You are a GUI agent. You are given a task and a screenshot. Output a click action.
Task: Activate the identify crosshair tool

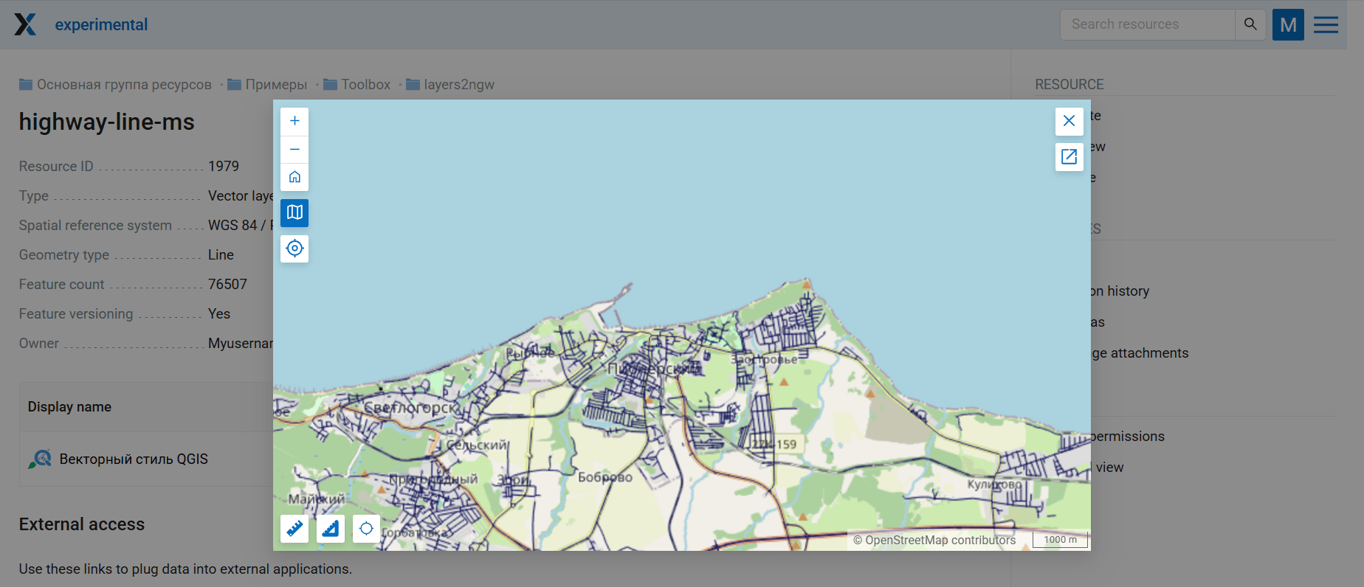point(366,528)
